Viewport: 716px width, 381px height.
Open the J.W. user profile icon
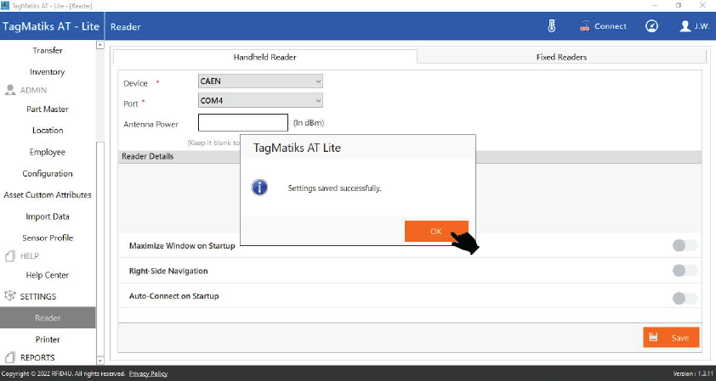(685, 26)
